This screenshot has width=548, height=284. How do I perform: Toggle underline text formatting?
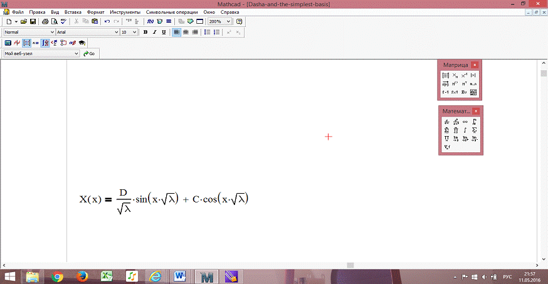point(164,32)
